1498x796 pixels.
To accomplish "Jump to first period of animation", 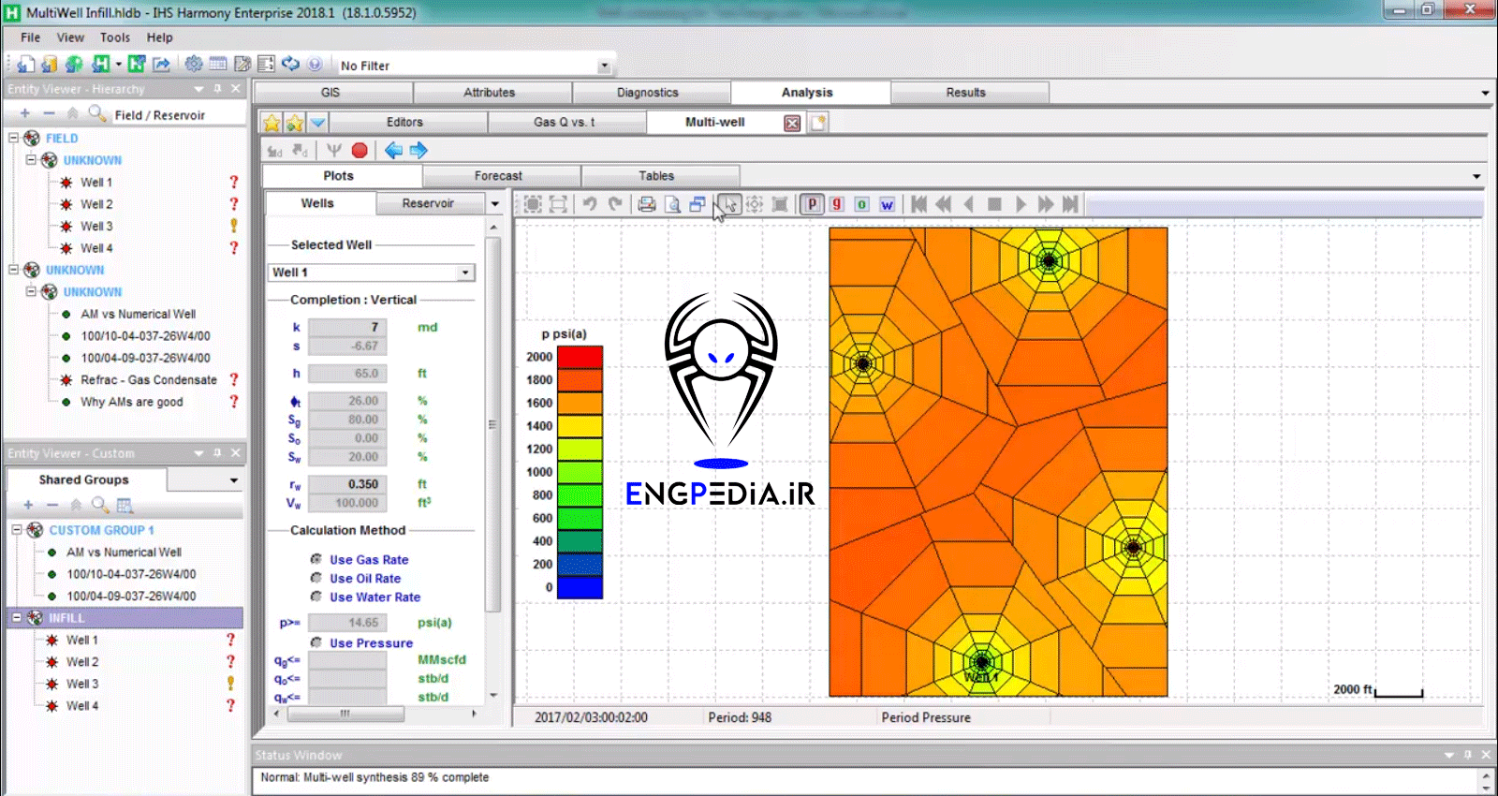I will [918, 204].
